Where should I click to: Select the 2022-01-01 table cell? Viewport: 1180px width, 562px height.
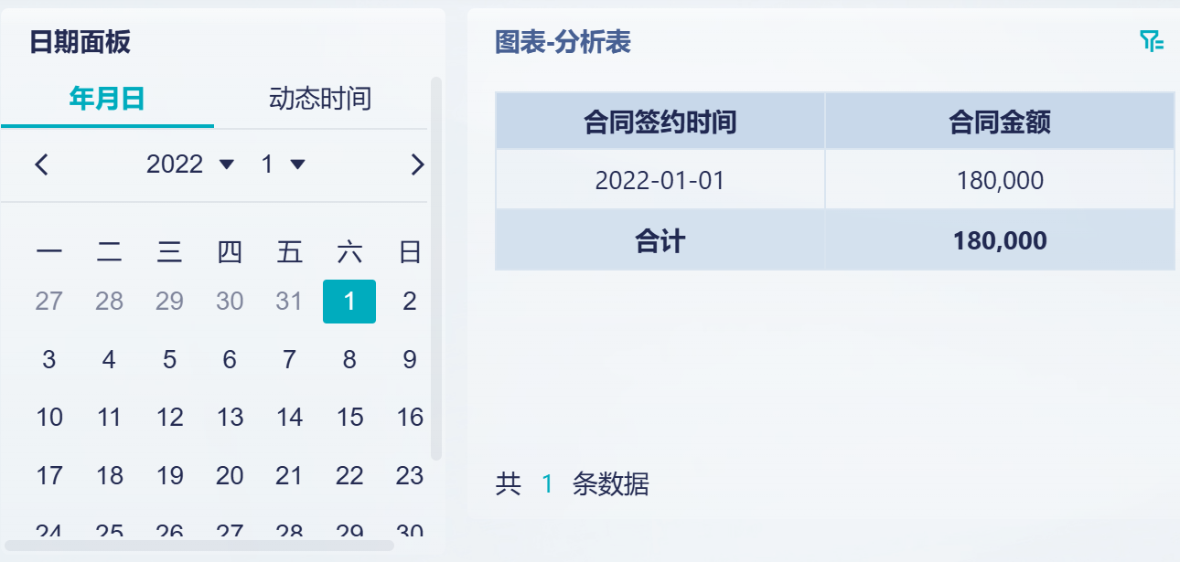(x=660, y=180)
